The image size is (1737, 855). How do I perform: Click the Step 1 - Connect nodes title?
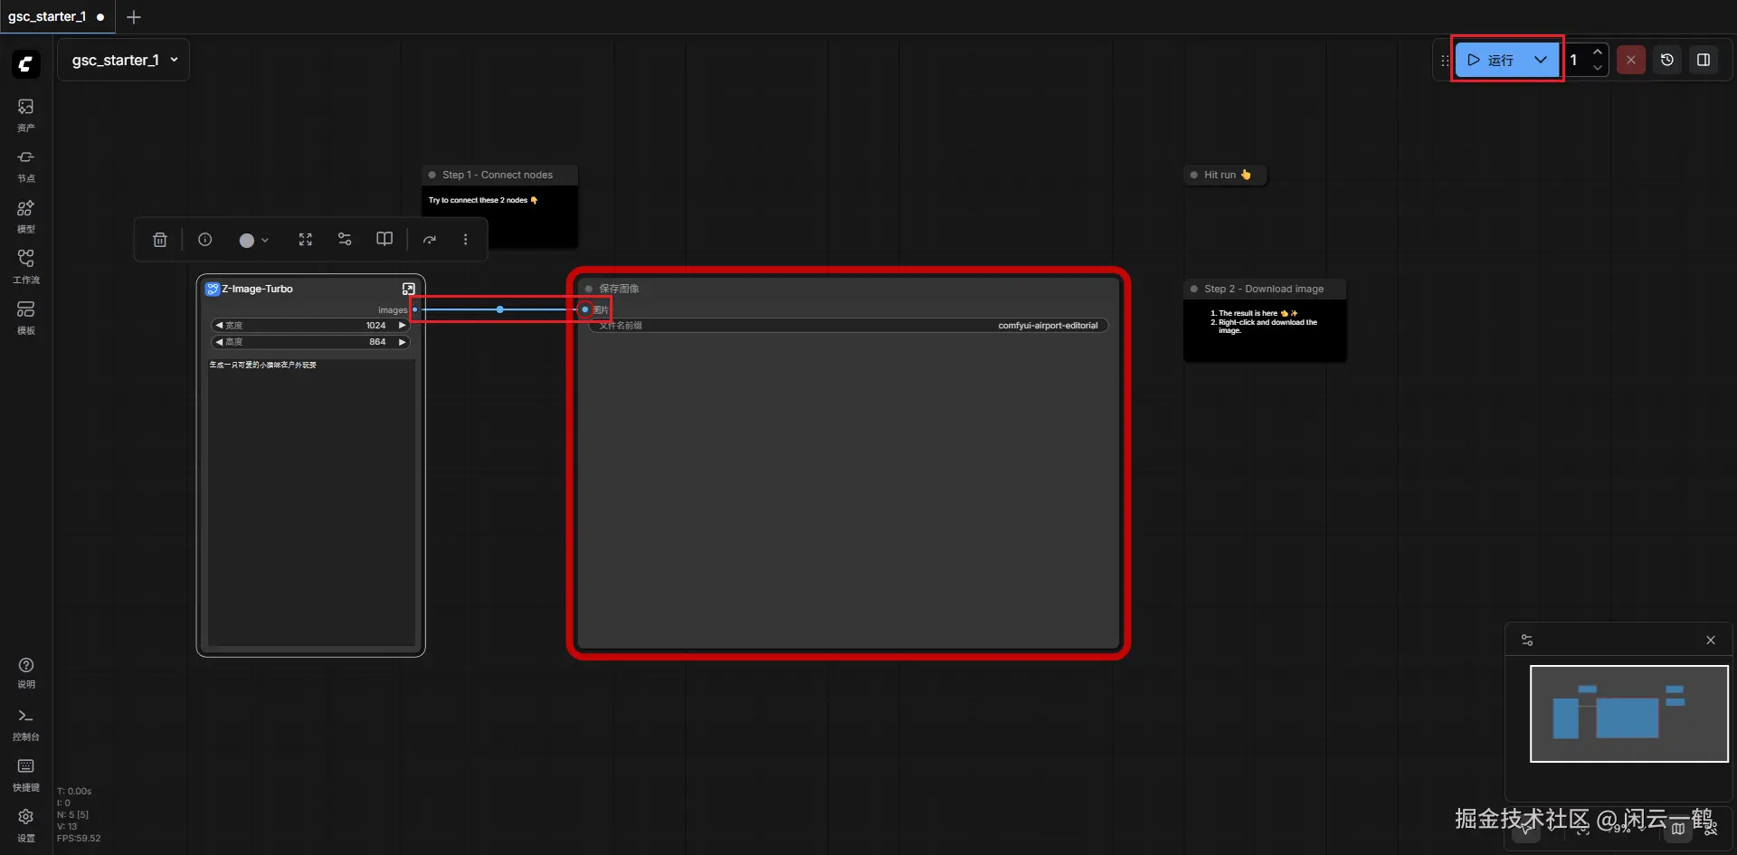coord(498,175)
